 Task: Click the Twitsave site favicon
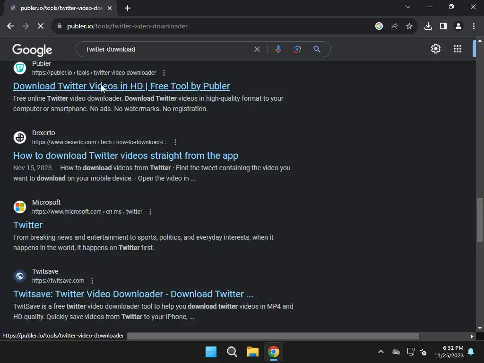(20, 276)
